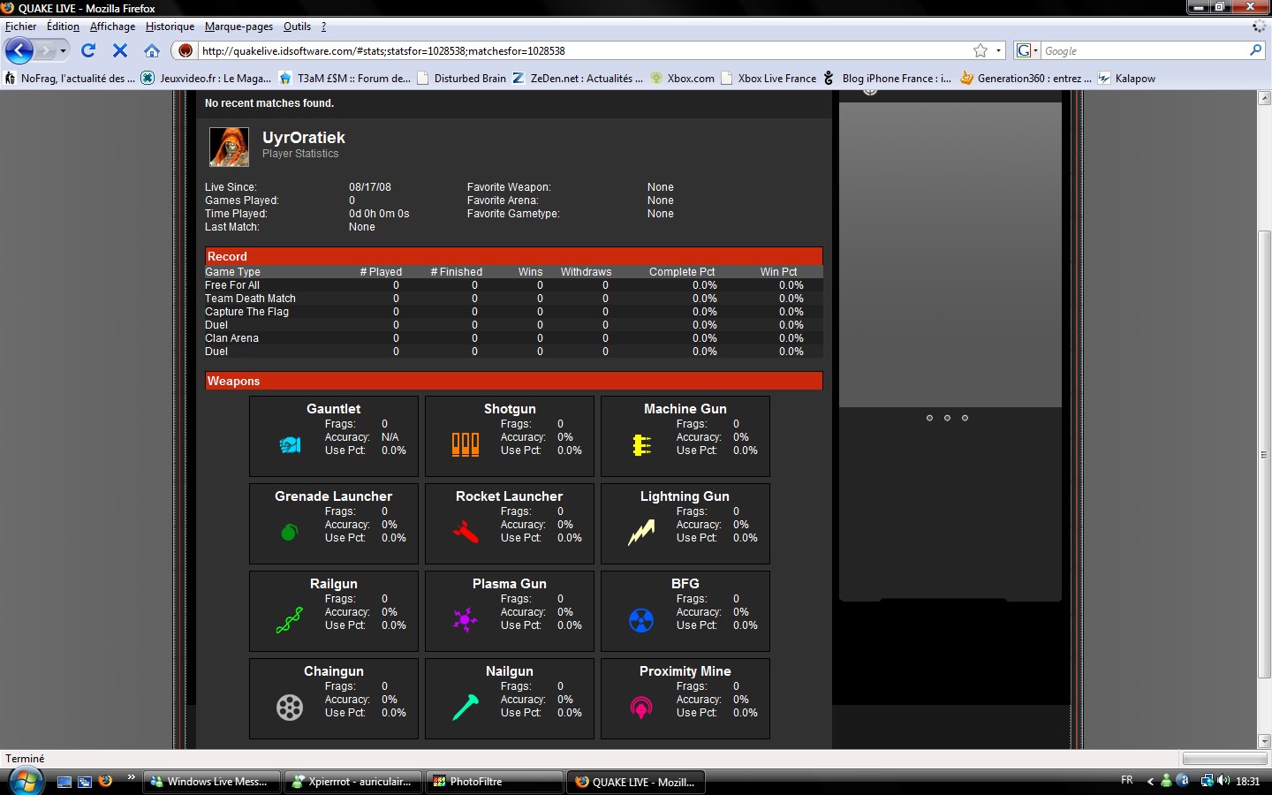Bookmark page with star icon
This screenshot has height=795, width=1272.
click(980, 50)
